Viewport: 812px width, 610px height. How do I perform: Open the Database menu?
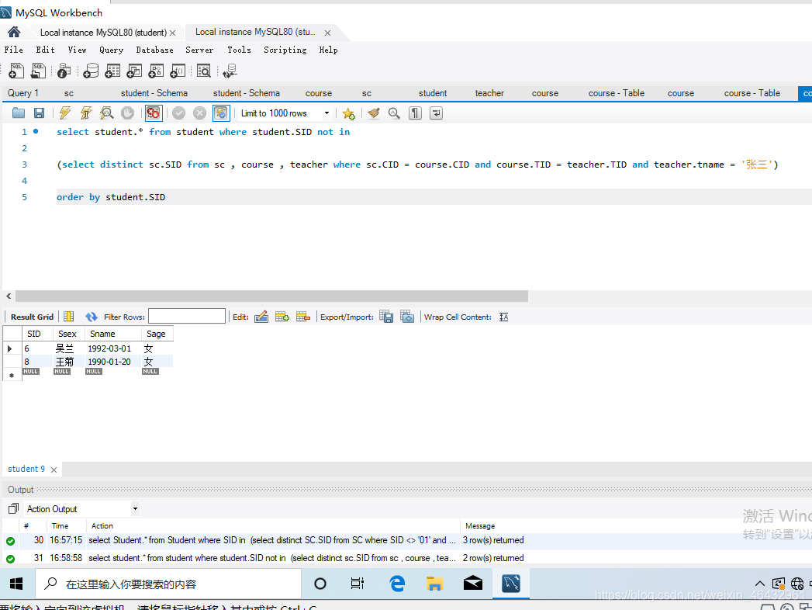tap(155, 50)
